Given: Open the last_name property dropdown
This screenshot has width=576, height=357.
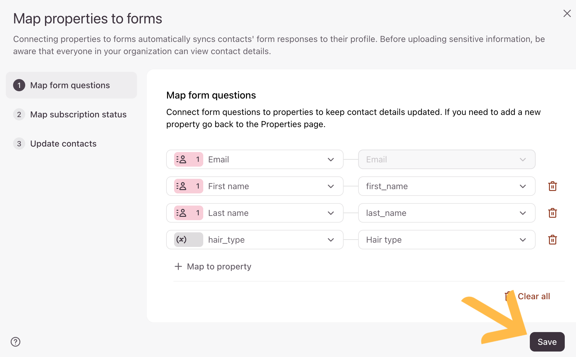Looking at the screenshot, I should (x=523, y=213).
